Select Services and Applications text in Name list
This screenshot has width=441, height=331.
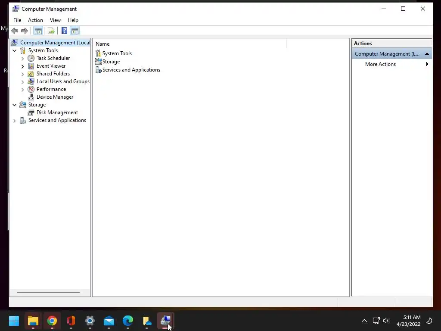coord(131,70)
